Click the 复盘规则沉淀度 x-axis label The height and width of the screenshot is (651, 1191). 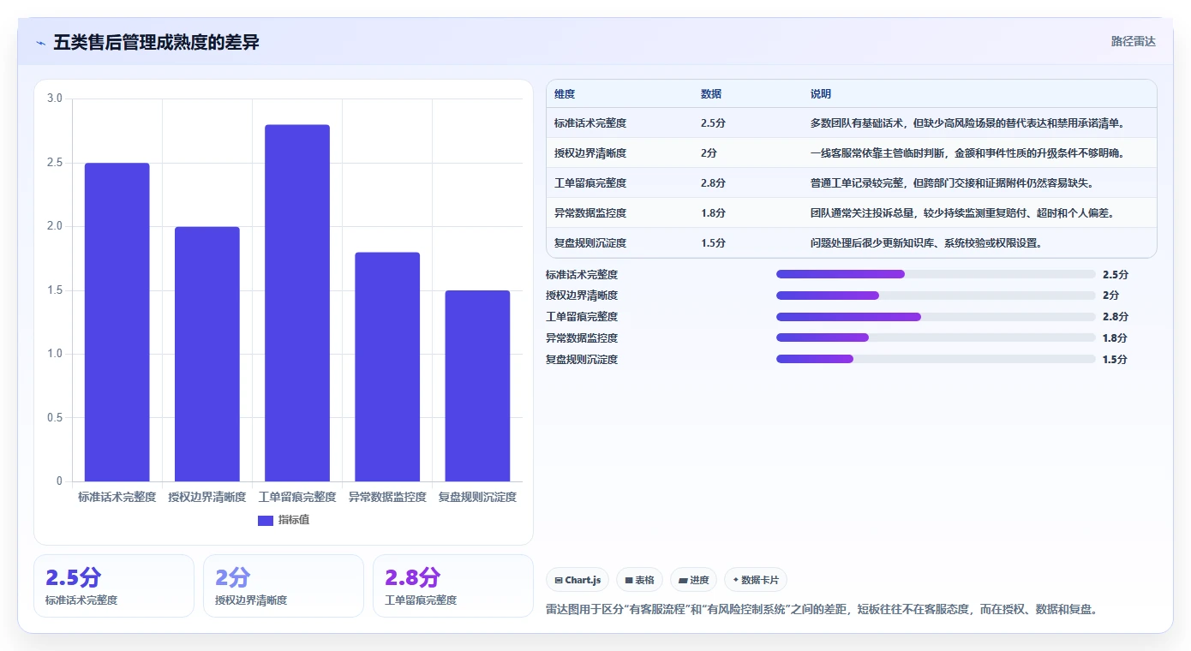(x=477, y=497)
